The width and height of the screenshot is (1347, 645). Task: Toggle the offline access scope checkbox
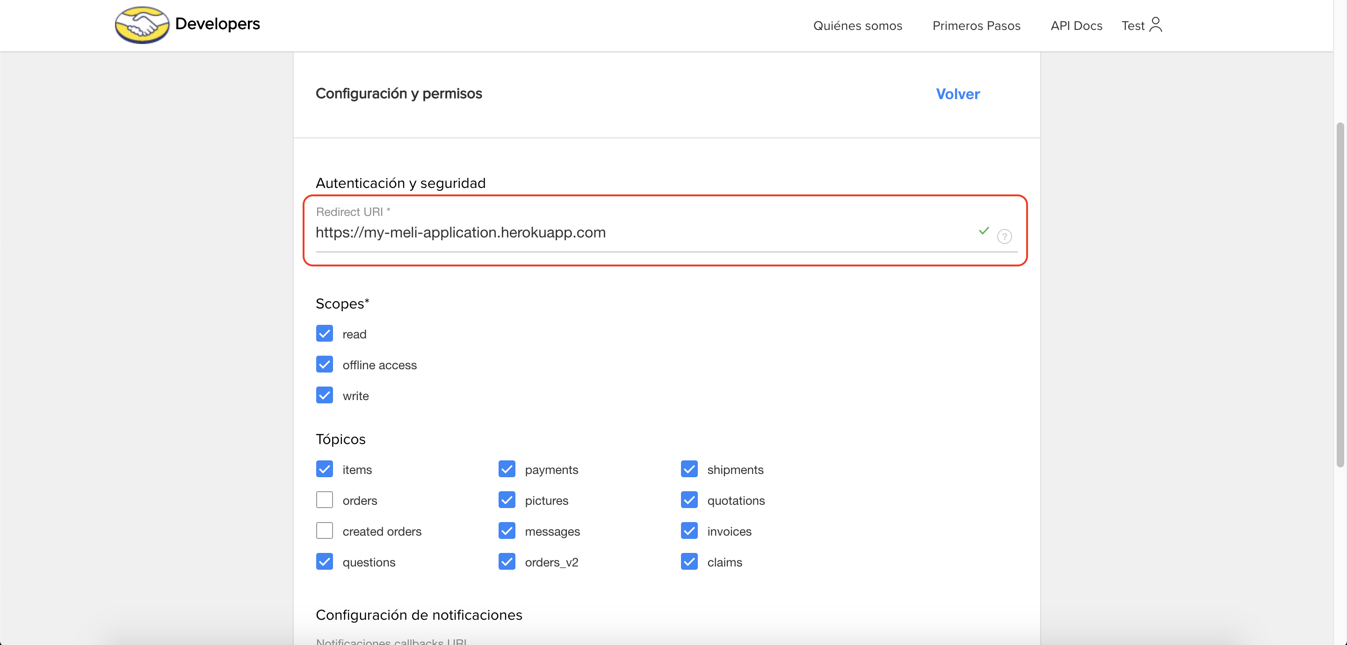[x=324, y=364]
